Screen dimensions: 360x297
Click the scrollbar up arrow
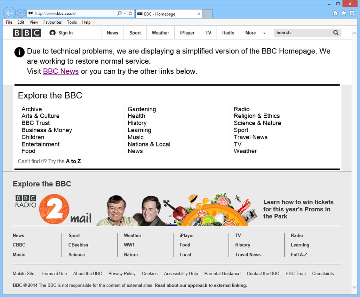[x=354, y=33]
